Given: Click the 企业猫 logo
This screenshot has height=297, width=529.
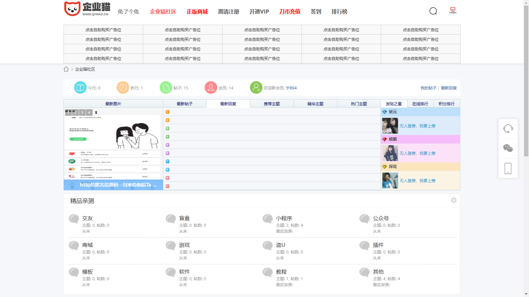Looking at the screenshot, I should tap(87, 9).
